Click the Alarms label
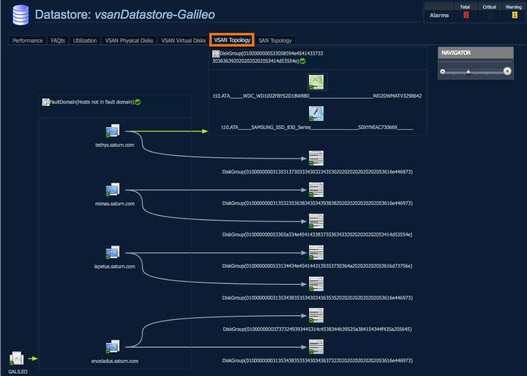527x376 pixels. [x=439, y=15]
